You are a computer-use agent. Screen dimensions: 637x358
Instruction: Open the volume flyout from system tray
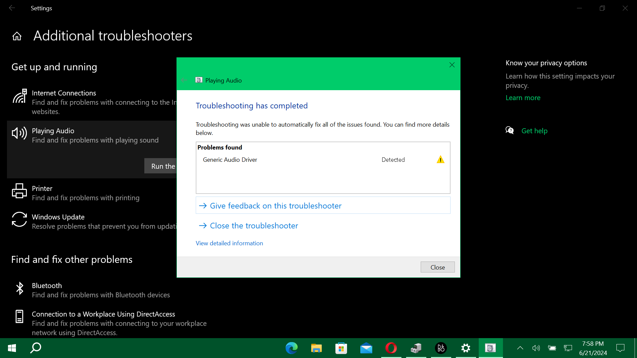pyautogui.click(x=536, y=348)
